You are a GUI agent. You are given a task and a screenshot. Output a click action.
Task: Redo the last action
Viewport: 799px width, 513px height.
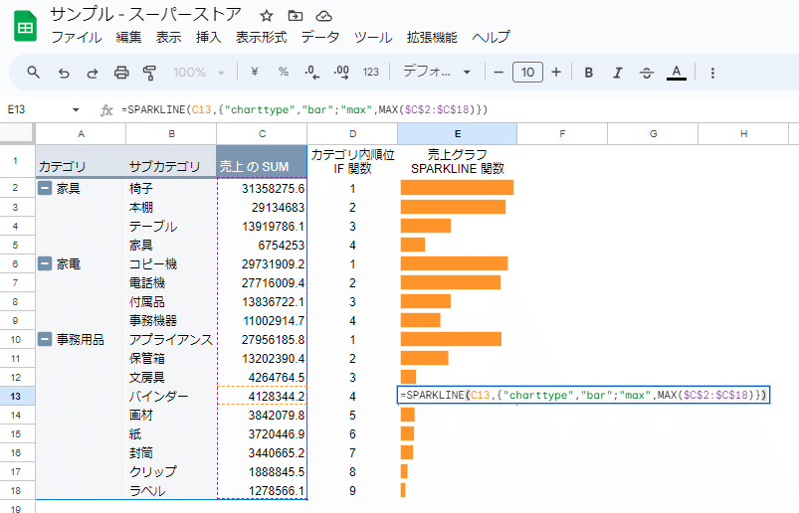(x=93, y=73)
